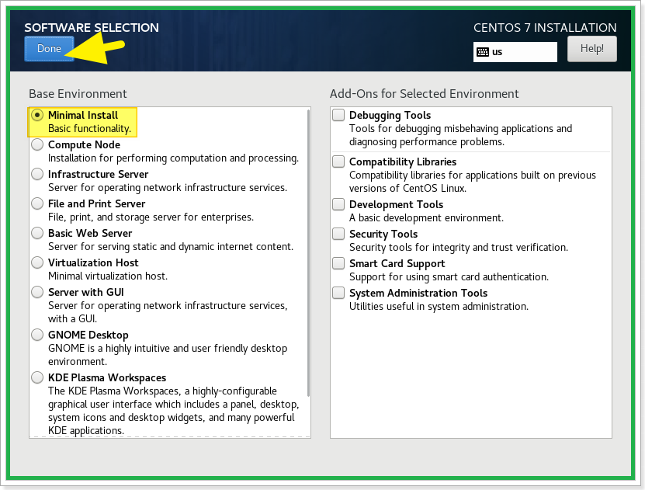Select the Minimal Install radio button
Image resolution: width=645 pixels, height=490 pixels.
(37, 115)
